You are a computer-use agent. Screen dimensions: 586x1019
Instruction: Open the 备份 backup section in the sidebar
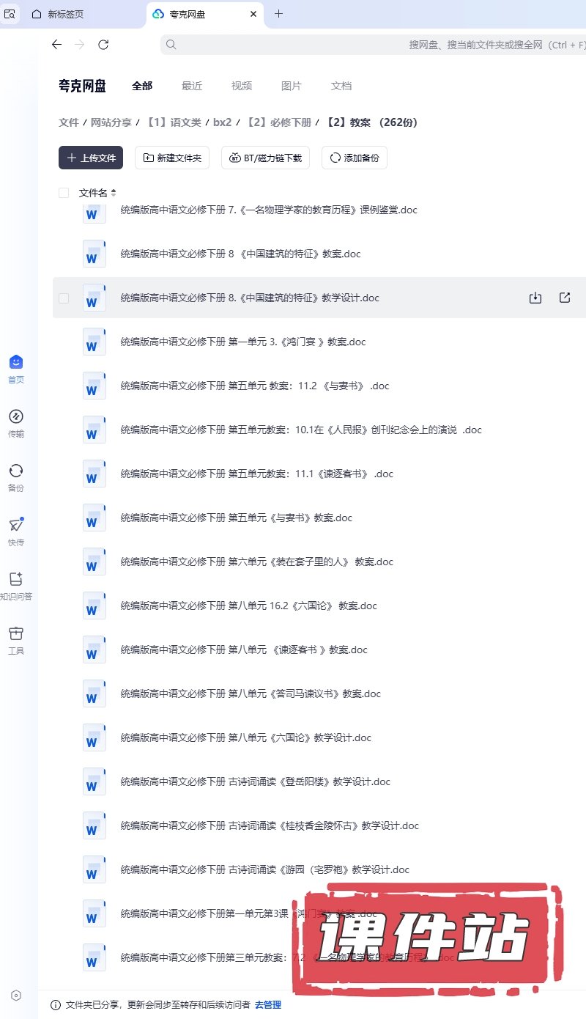point(16,477)
